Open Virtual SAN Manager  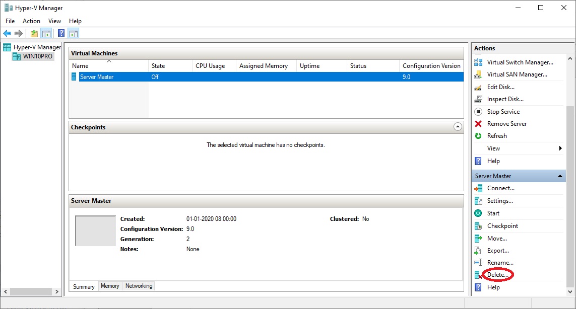(x=517, y=74)
